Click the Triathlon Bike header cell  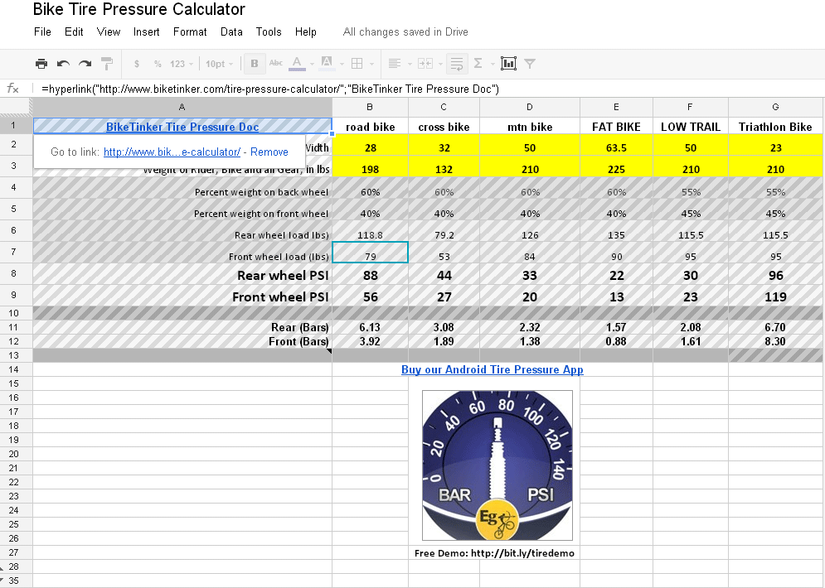tap(775, 127)
